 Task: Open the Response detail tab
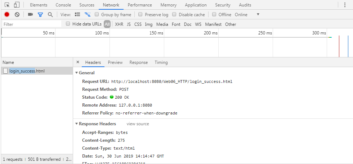click(139, 62)
